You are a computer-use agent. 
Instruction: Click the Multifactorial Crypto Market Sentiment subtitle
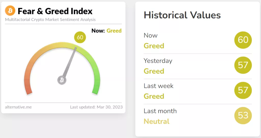[50, 20]
